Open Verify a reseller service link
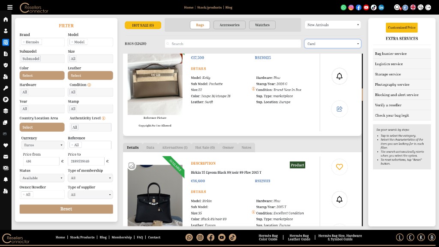The image size is (439, 247). (x=401, y=105)
